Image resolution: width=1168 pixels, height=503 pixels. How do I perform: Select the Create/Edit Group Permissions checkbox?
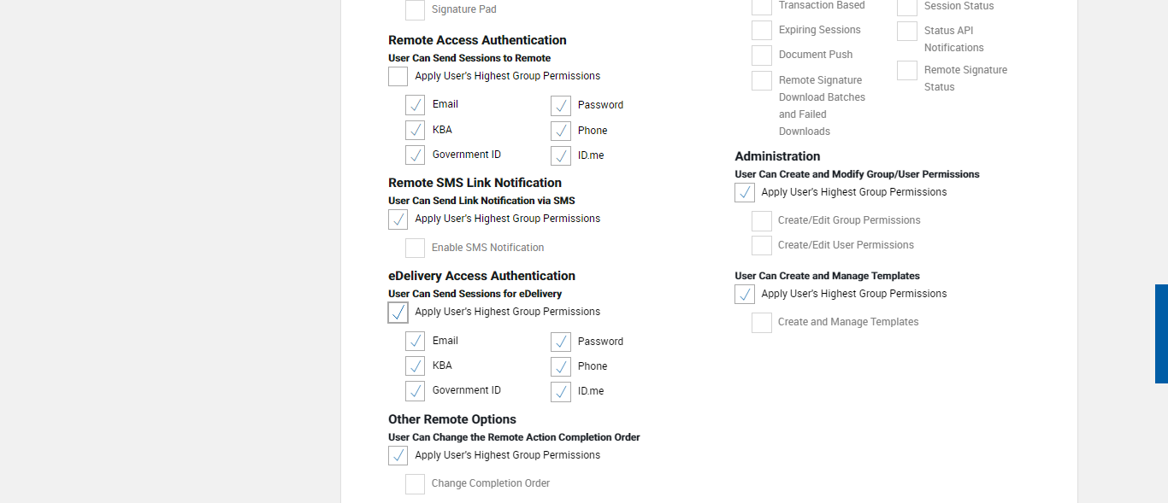(762, 221)
